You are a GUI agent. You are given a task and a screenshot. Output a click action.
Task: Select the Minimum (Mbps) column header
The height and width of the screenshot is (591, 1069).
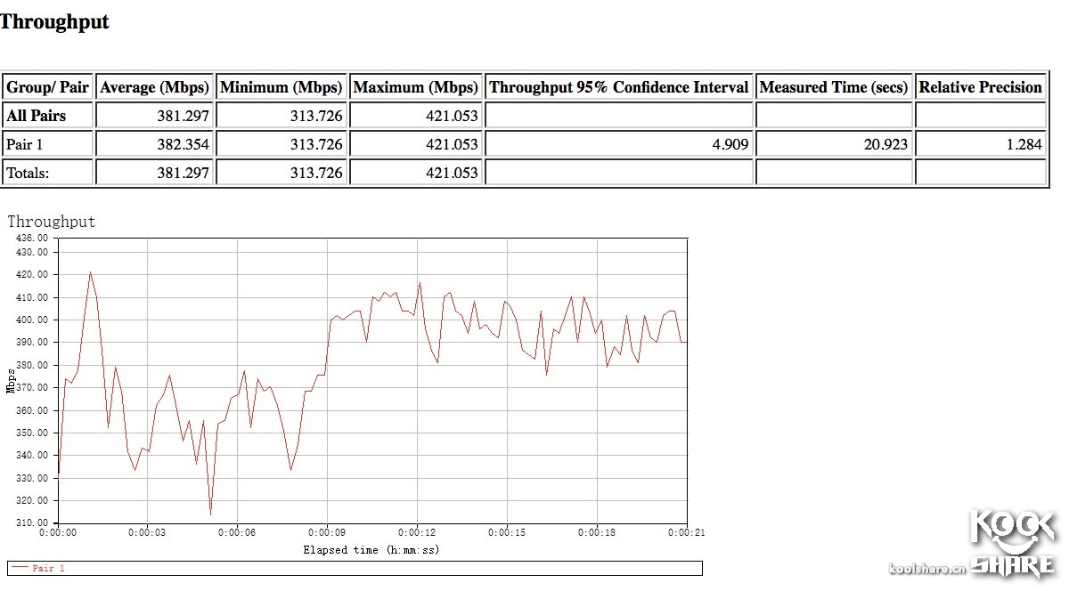(x=282, y=87)
